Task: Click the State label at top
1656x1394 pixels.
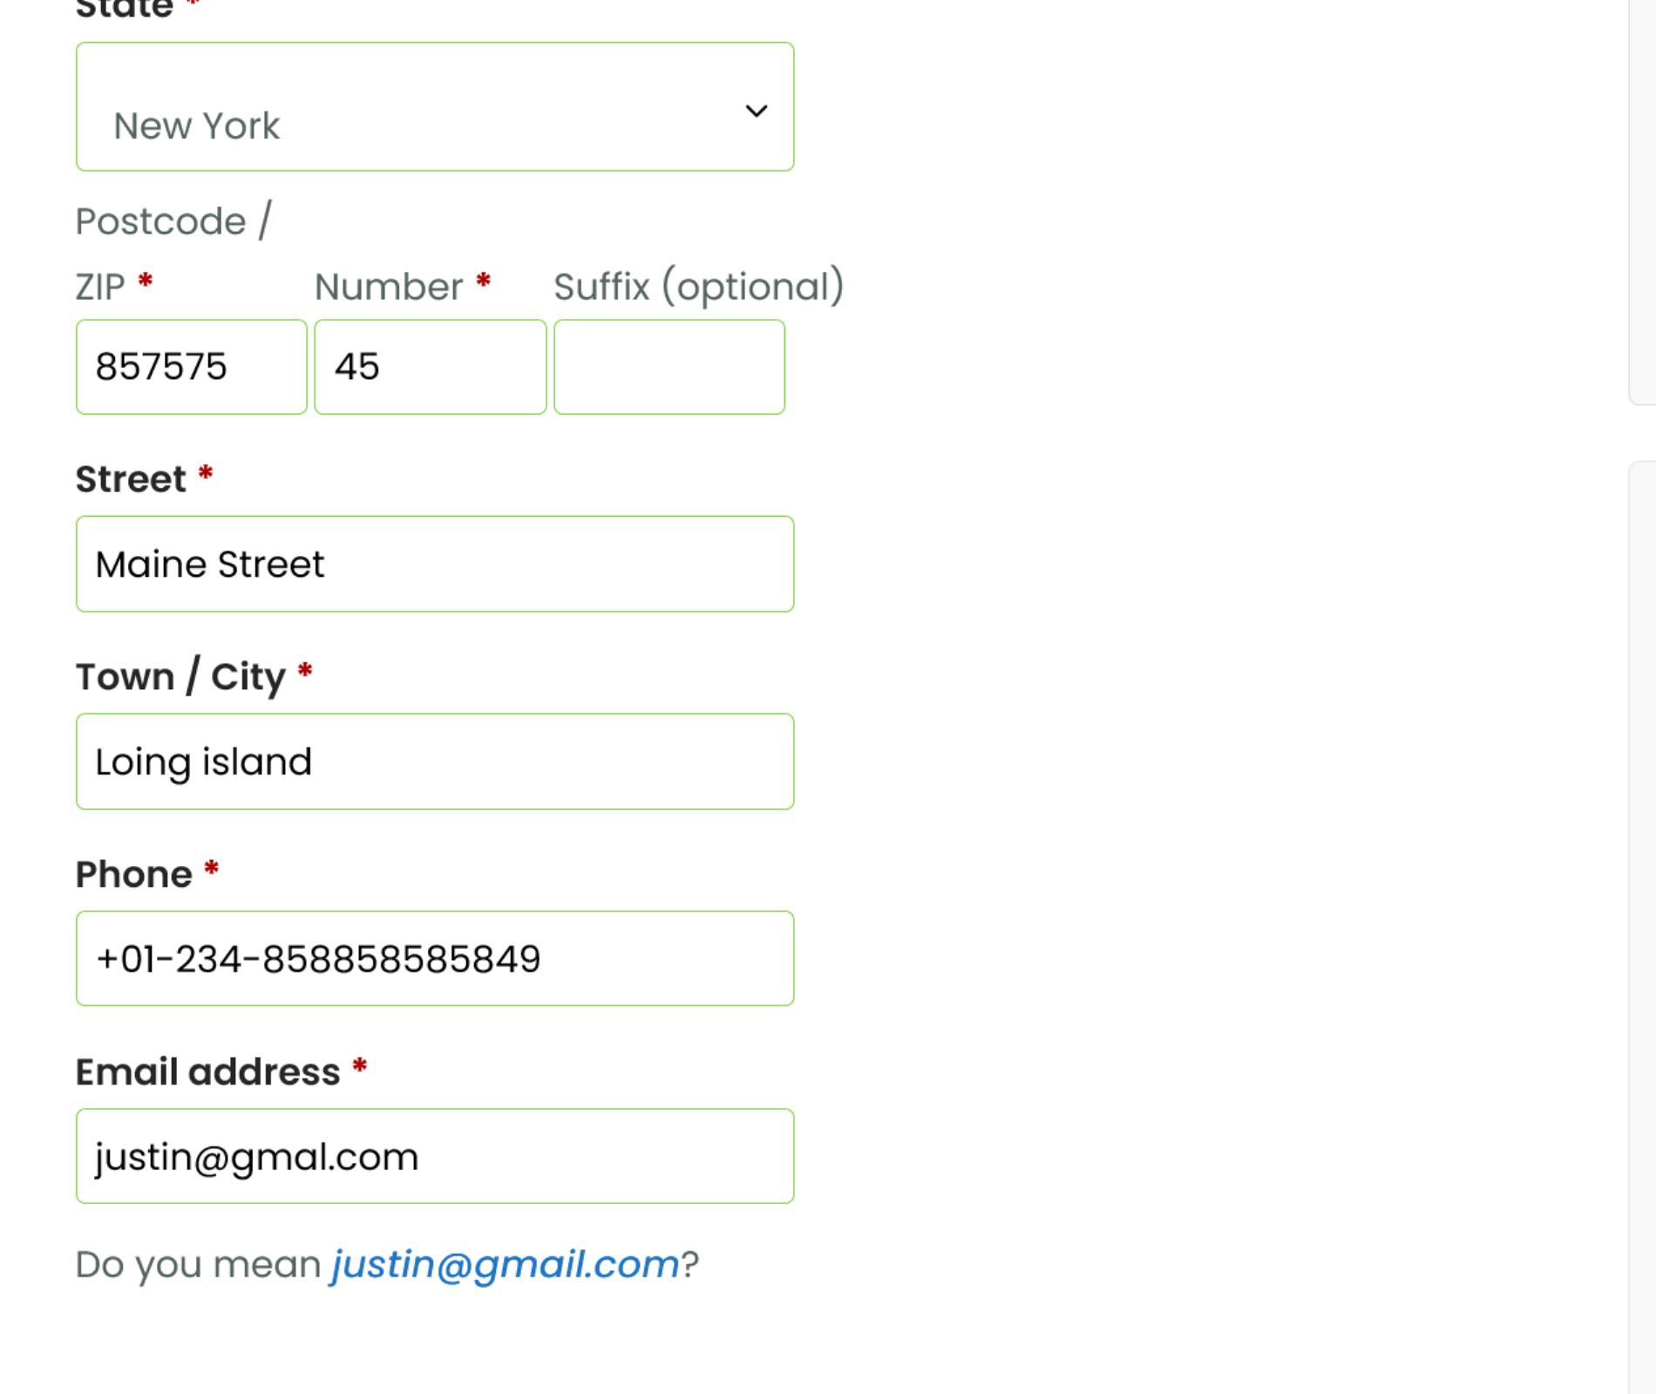Action: click(x=125, y=9)
